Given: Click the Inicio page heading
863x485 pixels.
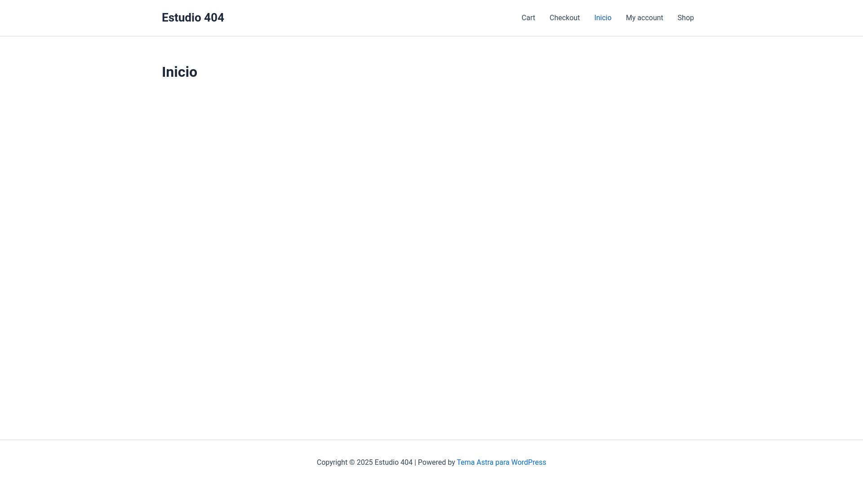Looking at the screenshot, I should (179, 72).
